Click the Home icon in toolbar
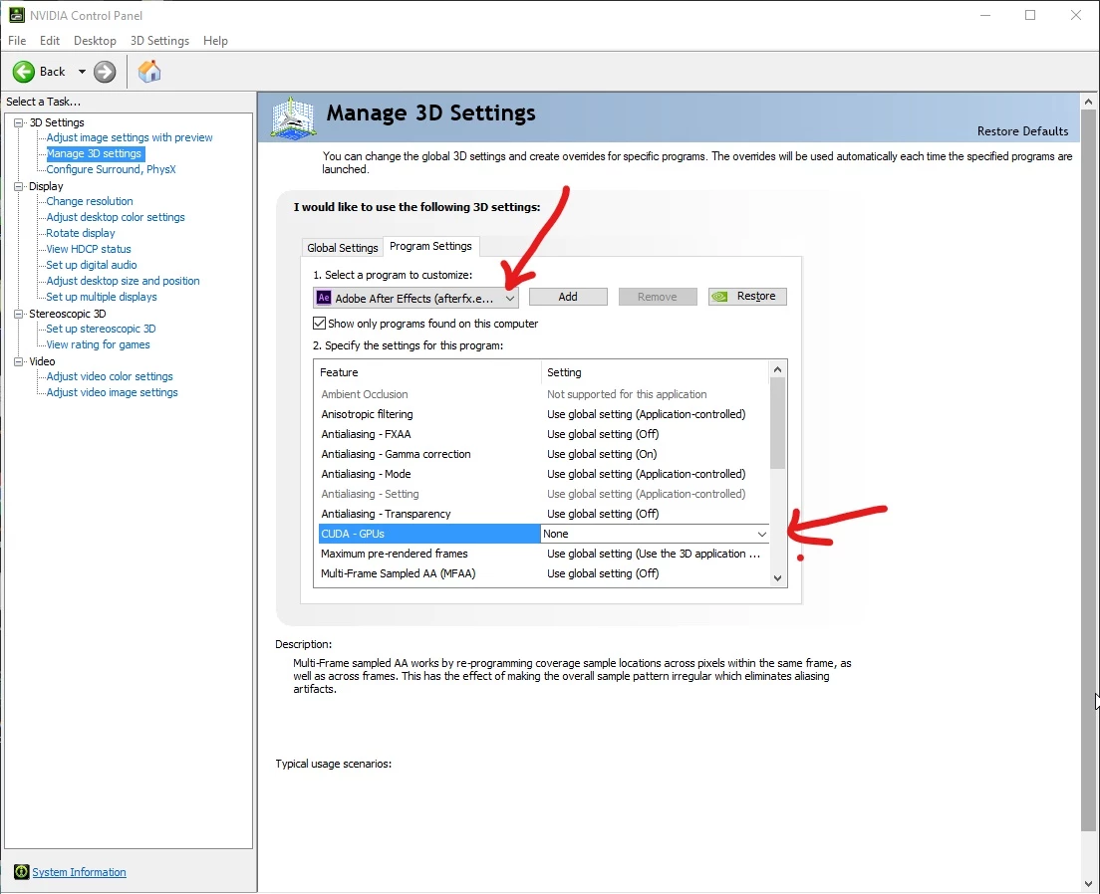Screen dimensions: 1100x894 148,72
